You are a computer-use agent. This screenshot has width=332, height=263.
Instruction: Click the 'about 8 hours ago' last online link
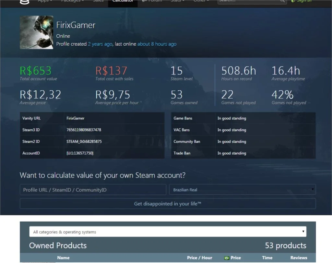(x=157, y=44)
